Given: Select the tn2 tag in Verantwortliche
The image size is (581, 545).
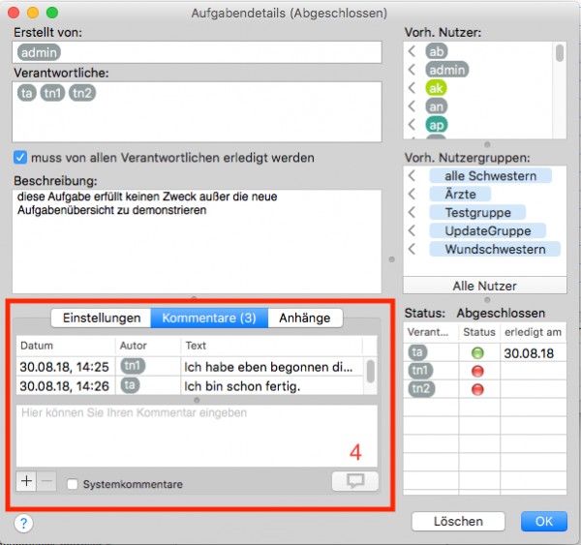Looking at the screenshot, I should click(x=82, y=93).
